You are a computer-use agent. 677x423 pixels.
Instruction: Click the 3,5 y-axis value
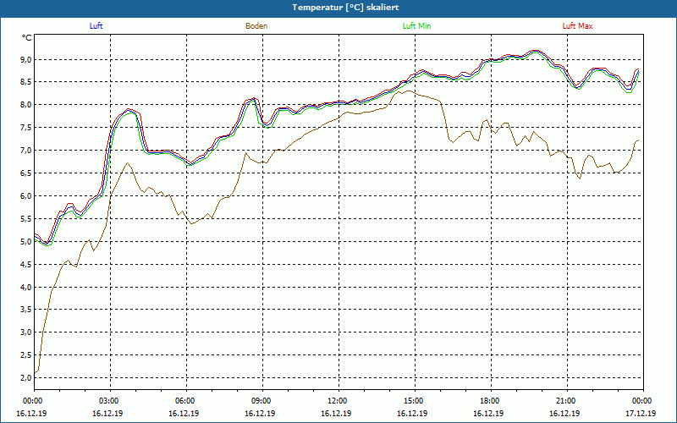26,310
